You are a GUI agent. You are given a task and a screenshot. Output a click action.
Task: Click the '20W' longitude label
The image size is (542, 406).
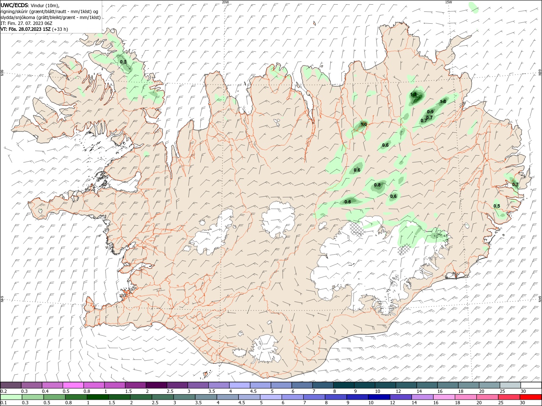pos(225,2)
